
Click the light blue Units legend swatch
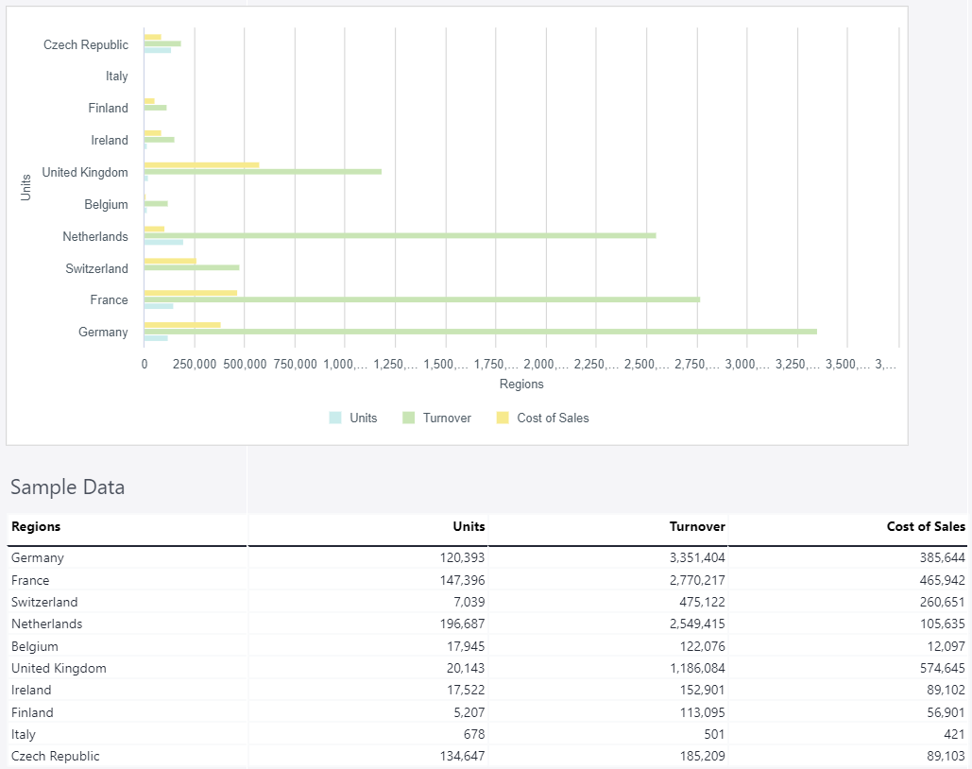(x=335, y=418)
